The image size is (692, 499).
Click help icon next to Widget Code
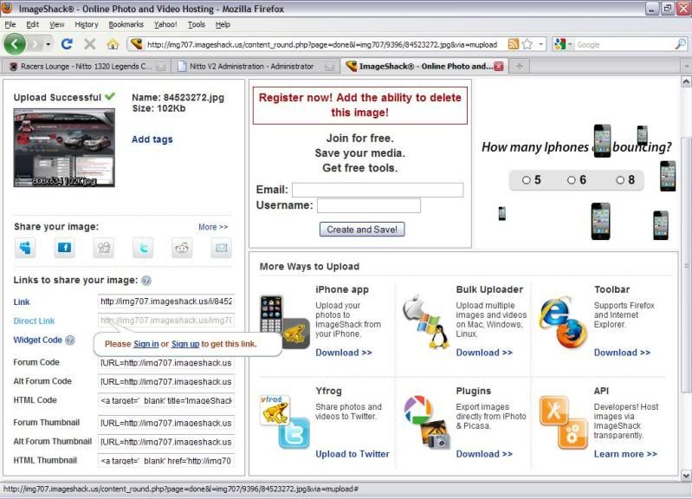click(70, 340)
